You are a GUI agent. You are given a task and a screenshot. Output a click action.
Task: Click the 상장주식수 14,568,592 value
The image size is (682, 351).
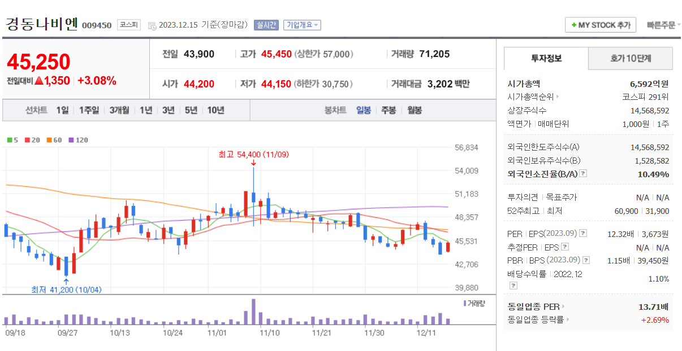(x=650, y=110)
